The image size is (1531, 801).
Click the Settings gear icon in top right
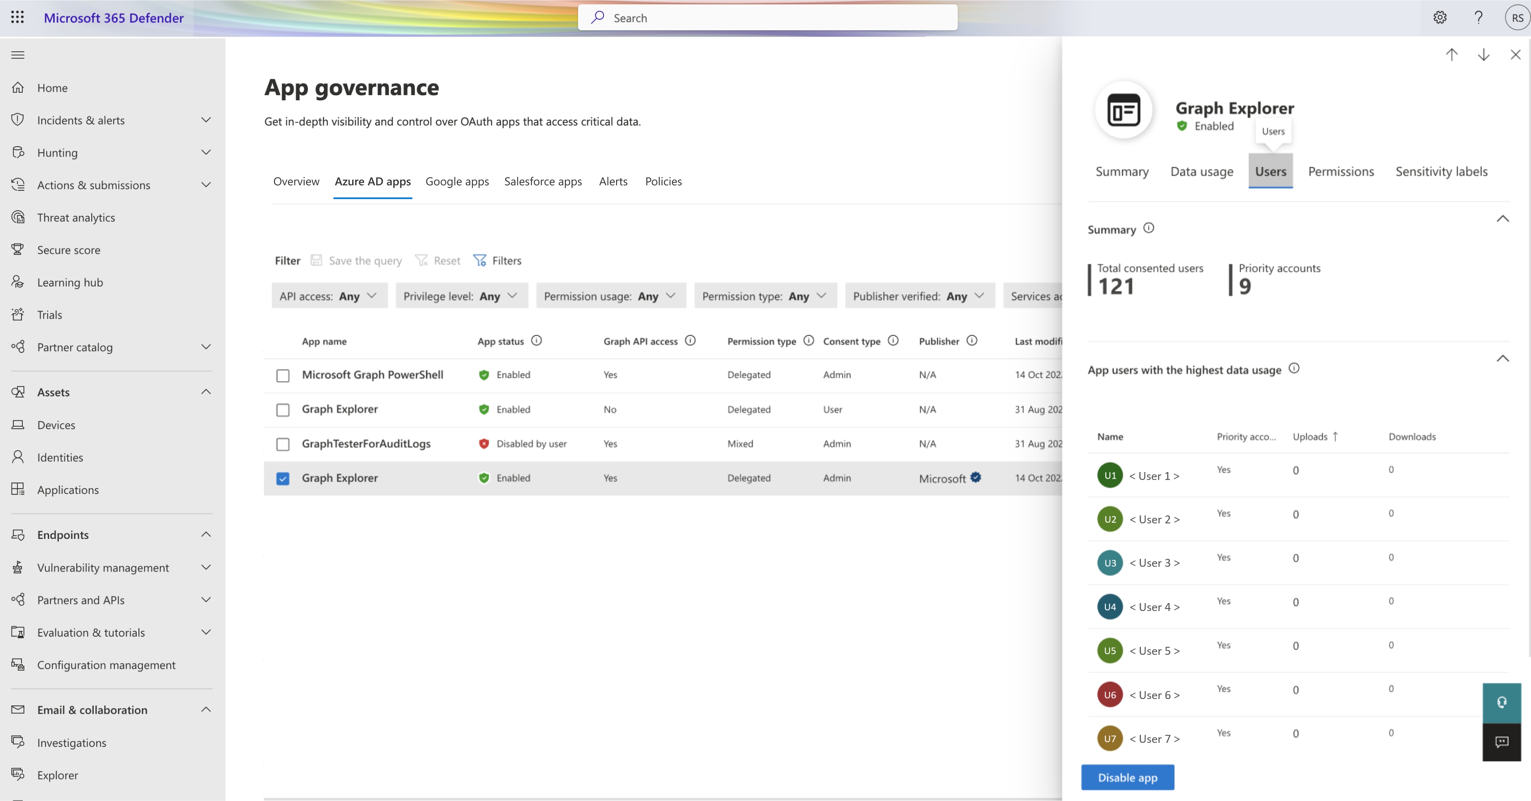[1439, 17]
